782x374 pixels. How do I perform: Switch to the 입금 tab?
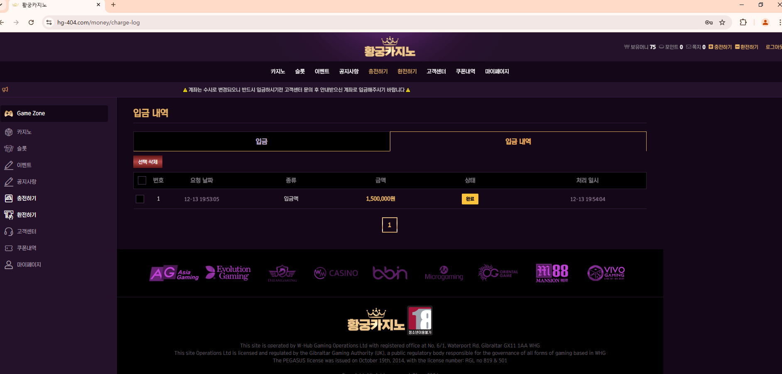pyautogui.click(x=261, y=141)
